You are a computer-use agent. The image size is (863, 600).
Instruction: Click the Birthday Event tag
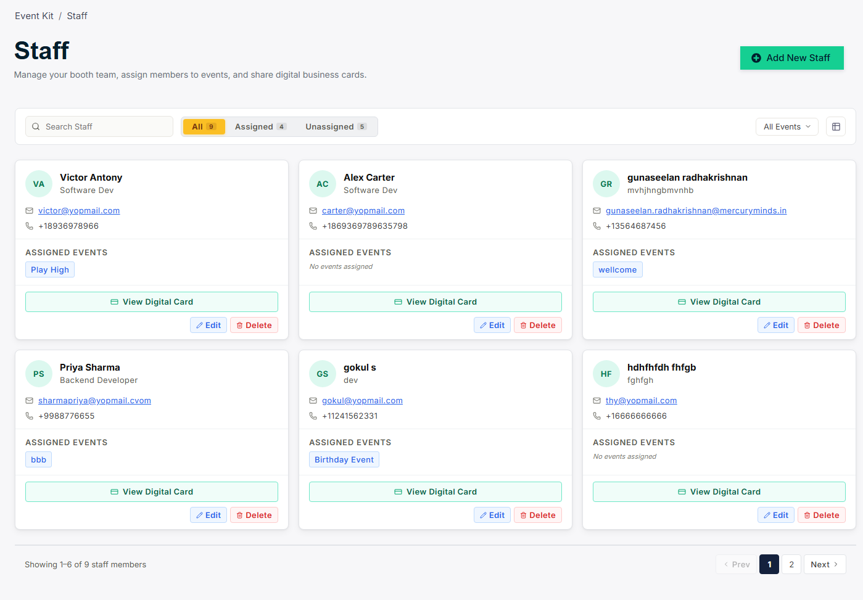[344, 459]
